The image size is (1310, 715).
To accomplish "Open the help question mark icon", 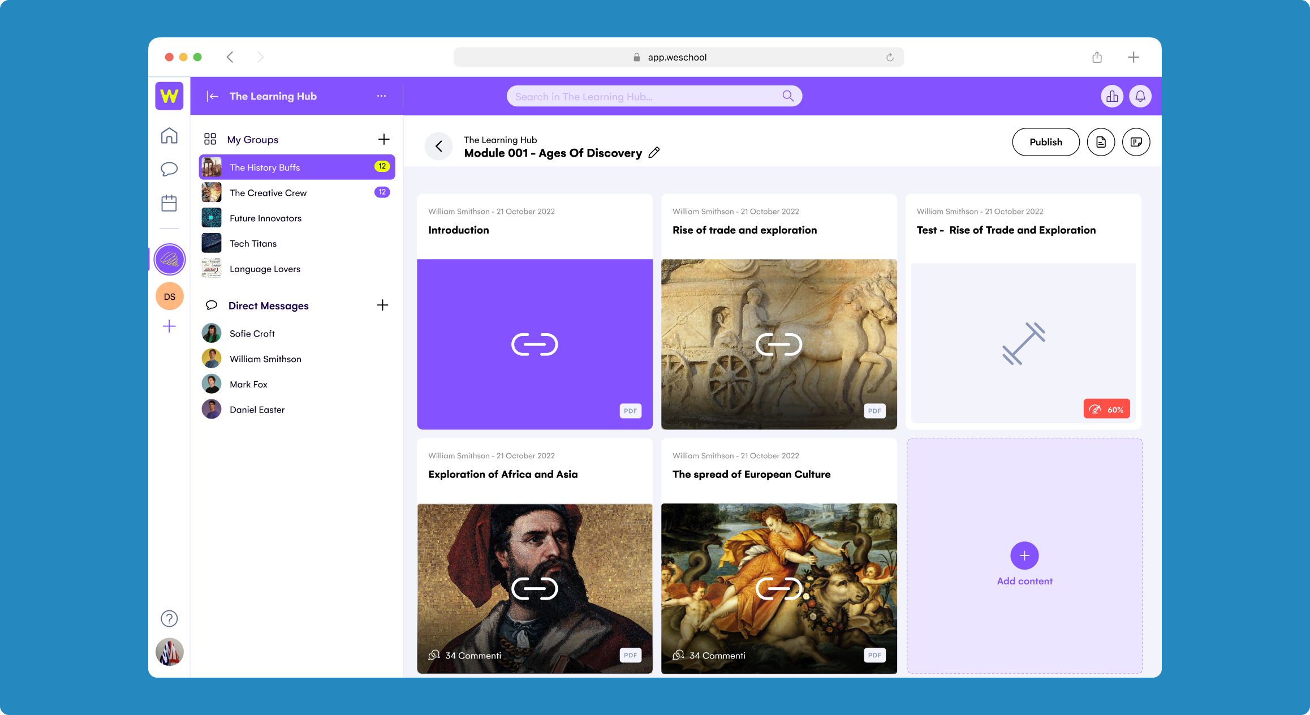I will click(x=169, y=618).
